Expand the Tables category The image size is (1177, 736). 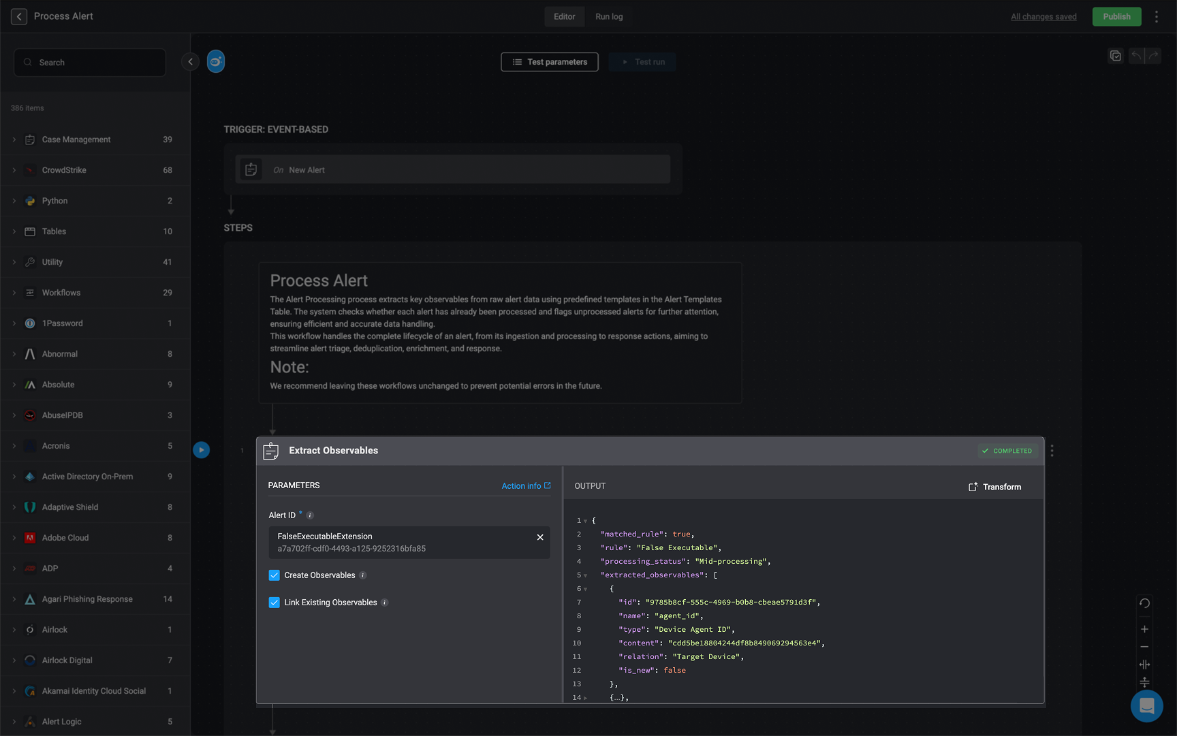pyautogui.click(x=14, y=231)
